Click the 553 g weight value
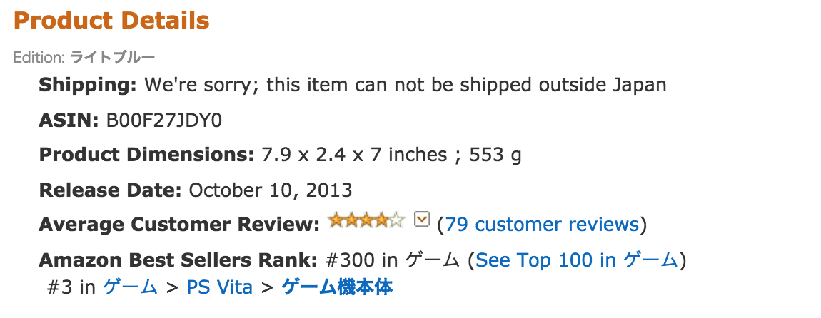The image size is (821, 318). [495, 155]
